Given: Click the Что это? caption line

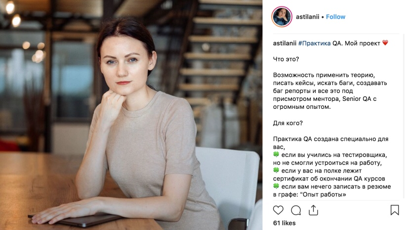Looking at the screenshot, I should tap(286, 59).
